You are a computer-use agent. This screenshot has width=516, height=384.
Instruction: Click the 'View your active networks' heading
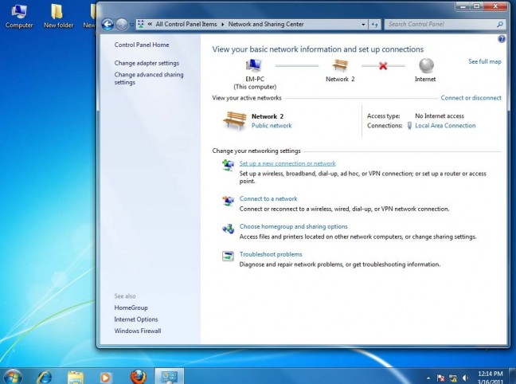coord(247,98)
